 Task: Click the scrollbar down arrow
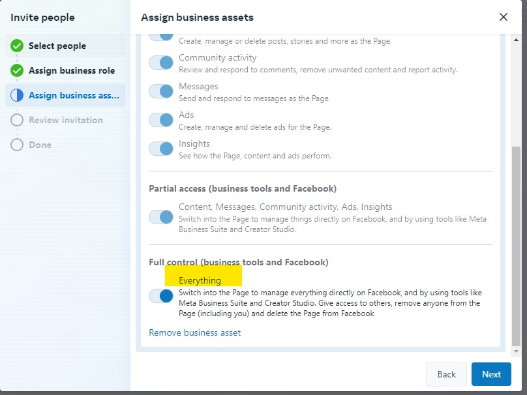(x=516, y=351)
